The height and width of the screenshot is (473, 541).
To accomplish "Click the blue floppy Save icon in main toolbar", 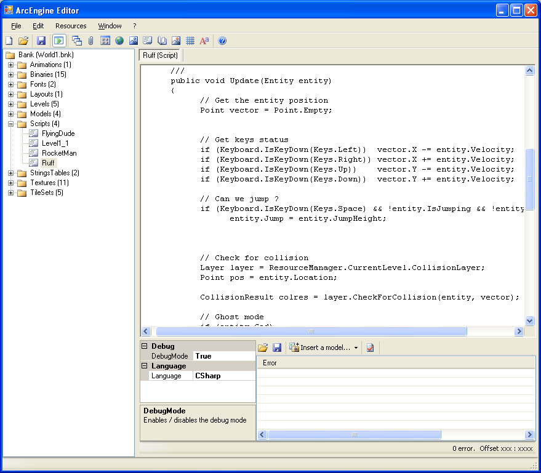I will coord(41,41).
